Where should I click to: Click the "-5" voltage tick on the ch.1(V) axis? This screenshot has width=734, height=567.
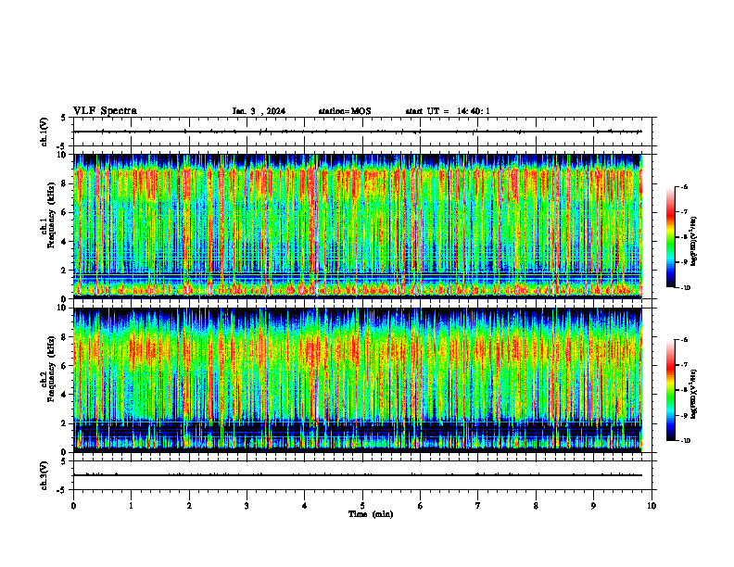(62, 146)
